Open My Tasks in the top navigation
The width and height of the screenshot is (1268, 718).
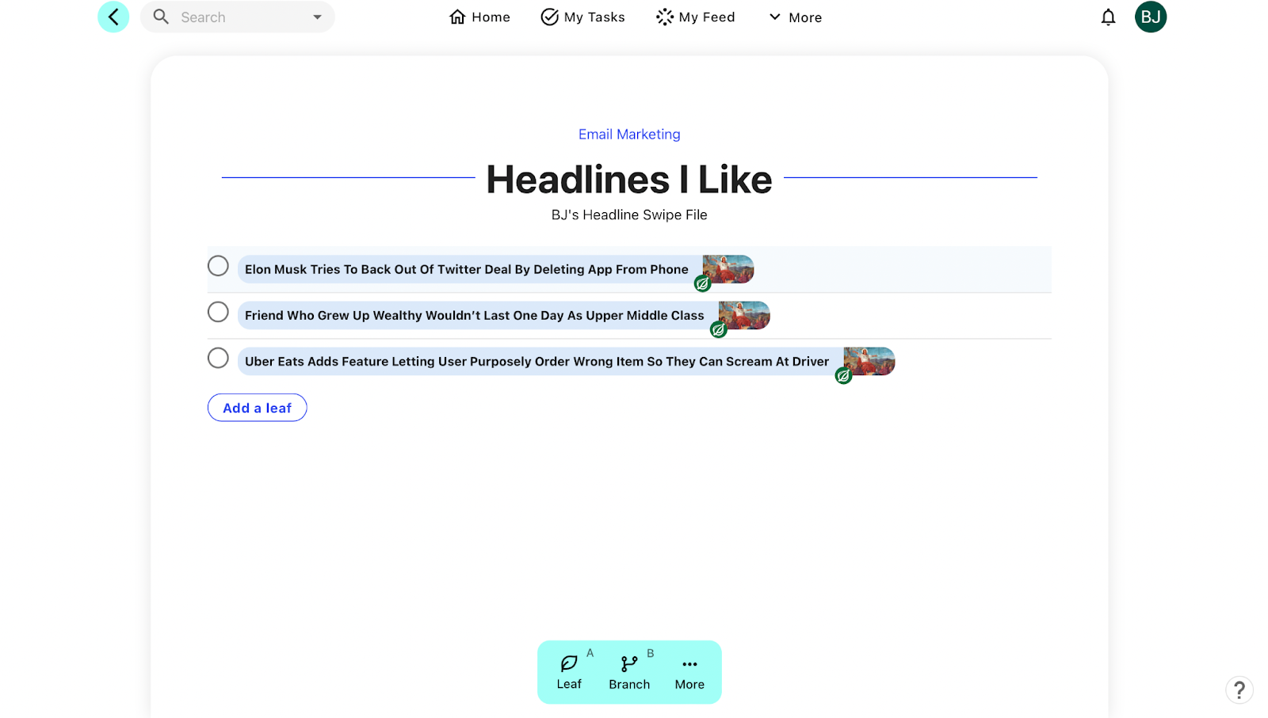click(582, 17)
